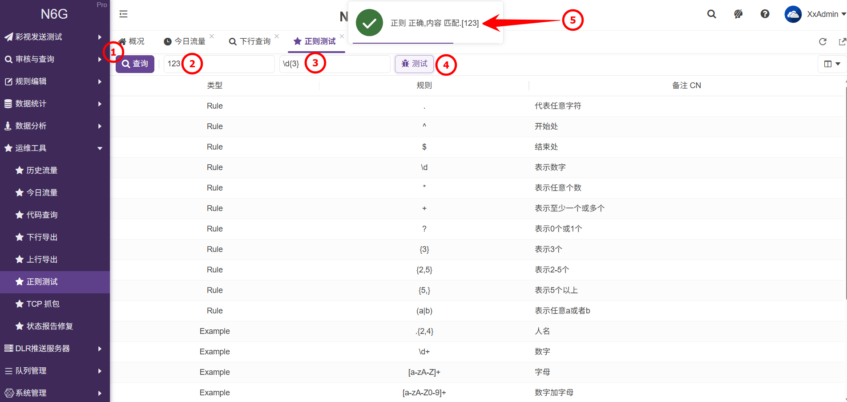Close the 今日流量 tab
847x402 pixels.
pos(212,36)
